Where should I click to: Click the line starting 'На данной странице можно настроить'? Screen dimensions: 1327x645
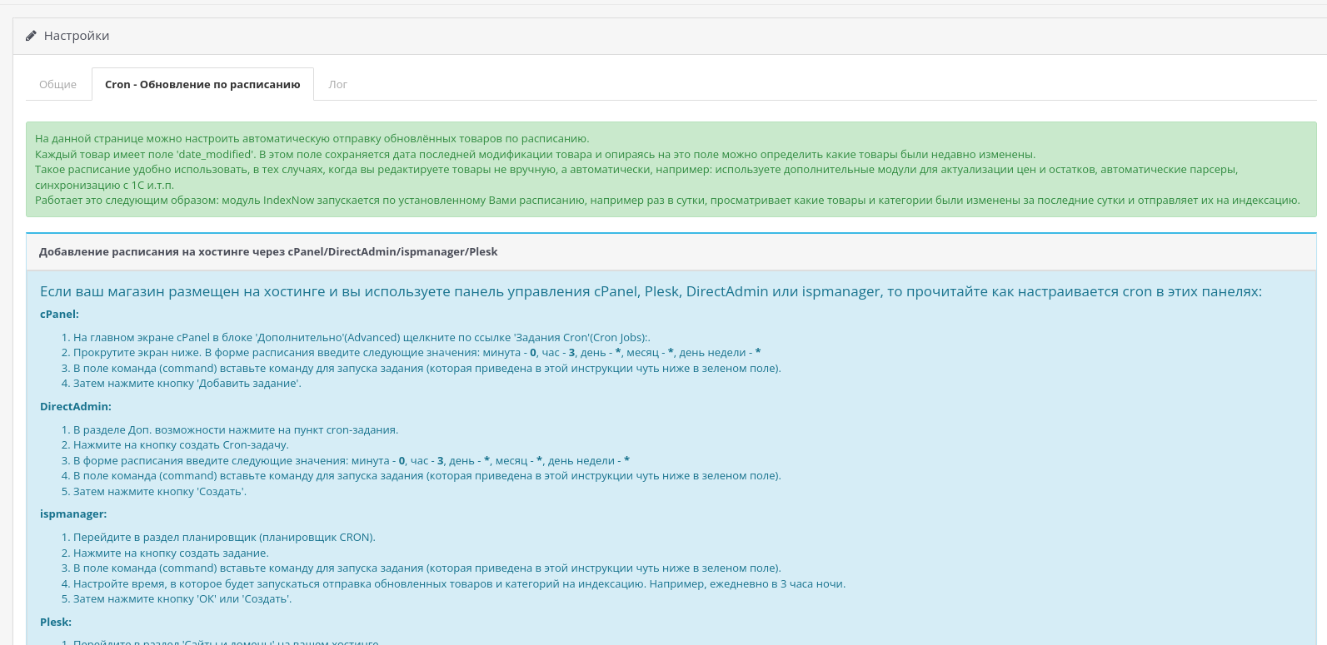(x=312, y=139)
